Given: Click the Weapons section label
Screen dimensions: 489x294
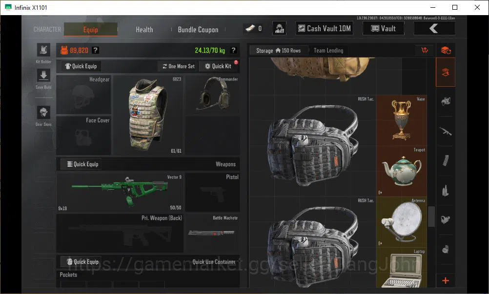Looking at the screenshot, I should pos(225,164).
